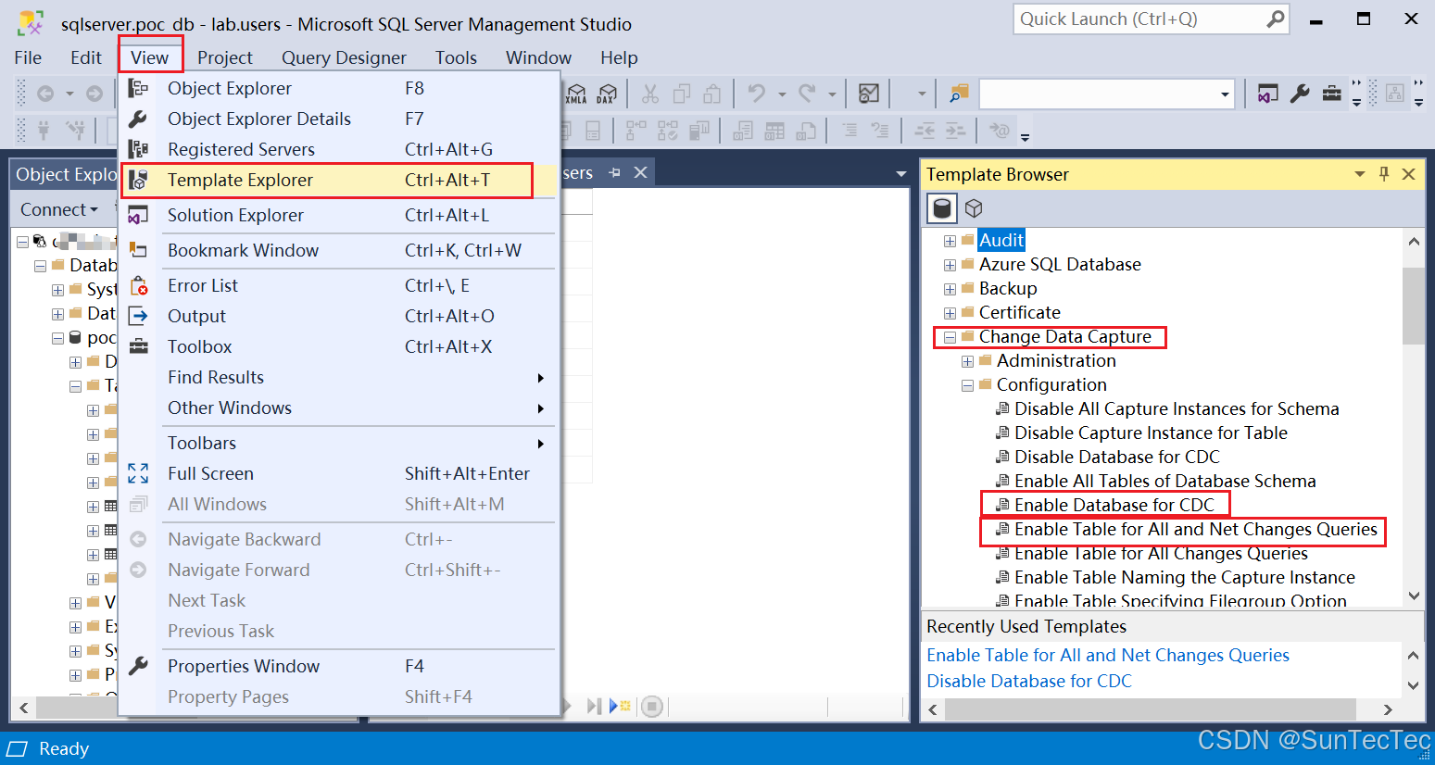This screenshot has width=1435, height=765.
Task: Open the XMLA query toolbar icon
Action: click(574, 93)
